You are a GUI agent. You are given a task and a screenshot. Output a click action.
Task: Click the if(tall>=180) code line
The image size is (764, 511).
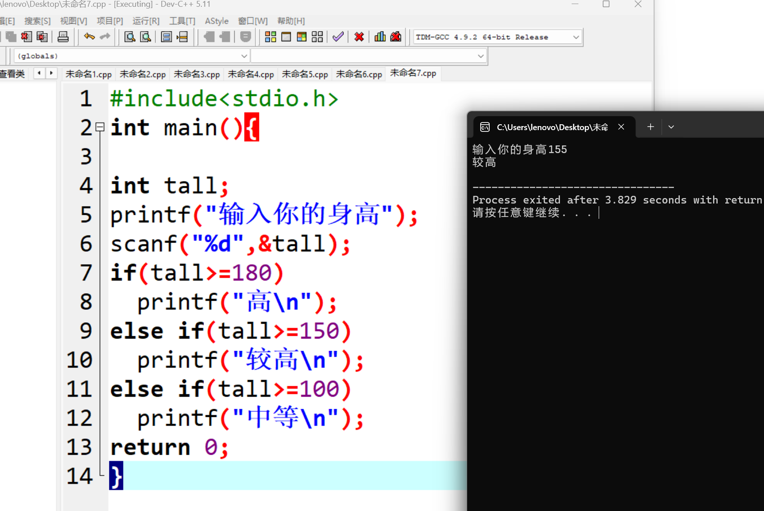pyautogui.click(x=197, y=273)
